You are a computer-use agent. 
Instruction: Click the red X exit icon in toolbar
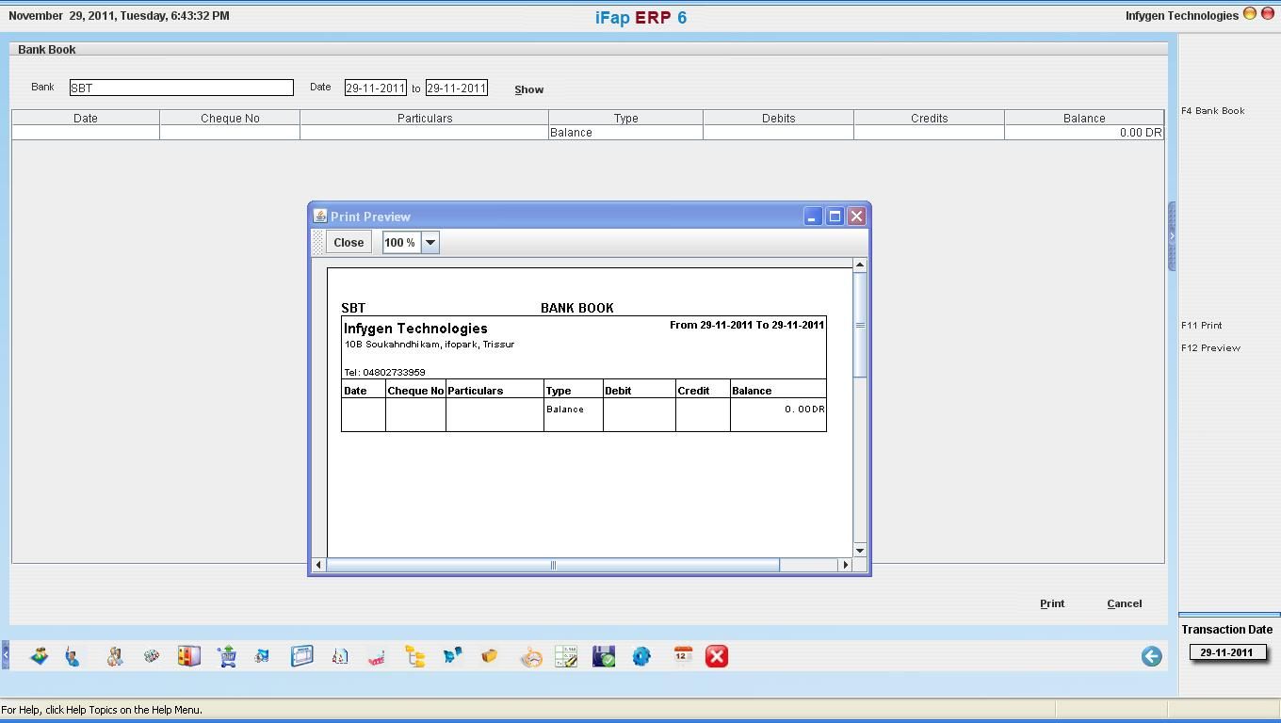click(x=717, y=656)
